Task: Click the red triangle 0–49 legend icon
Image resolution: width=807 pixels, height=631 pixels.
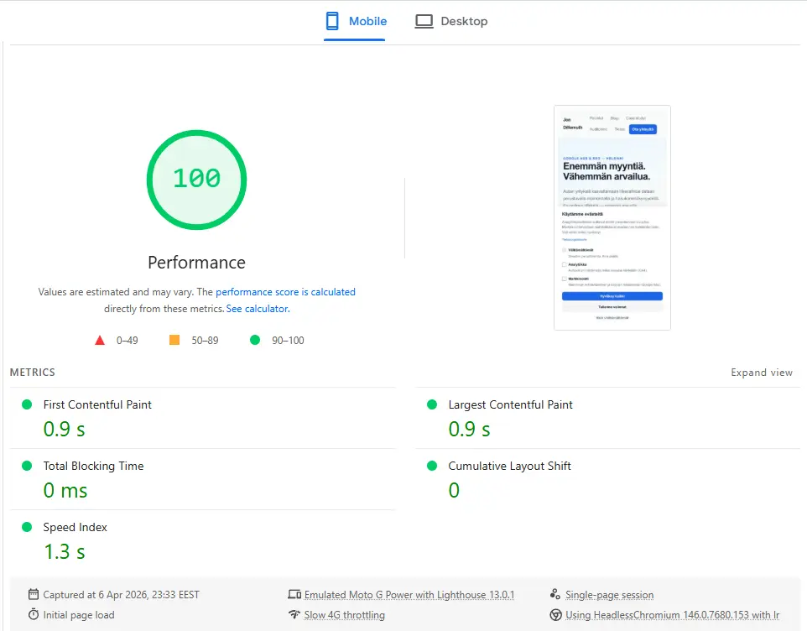Action: (100, 341)
